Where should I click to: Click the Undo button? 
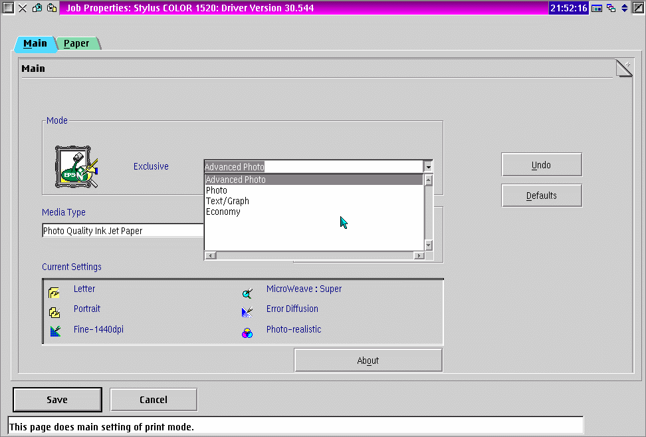(542, 165)
